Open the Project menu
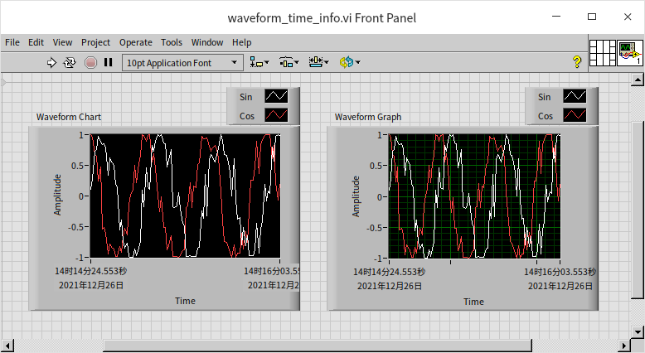This screenshot has width=645, height=353. pyautogui.click(x=95, y=42)
